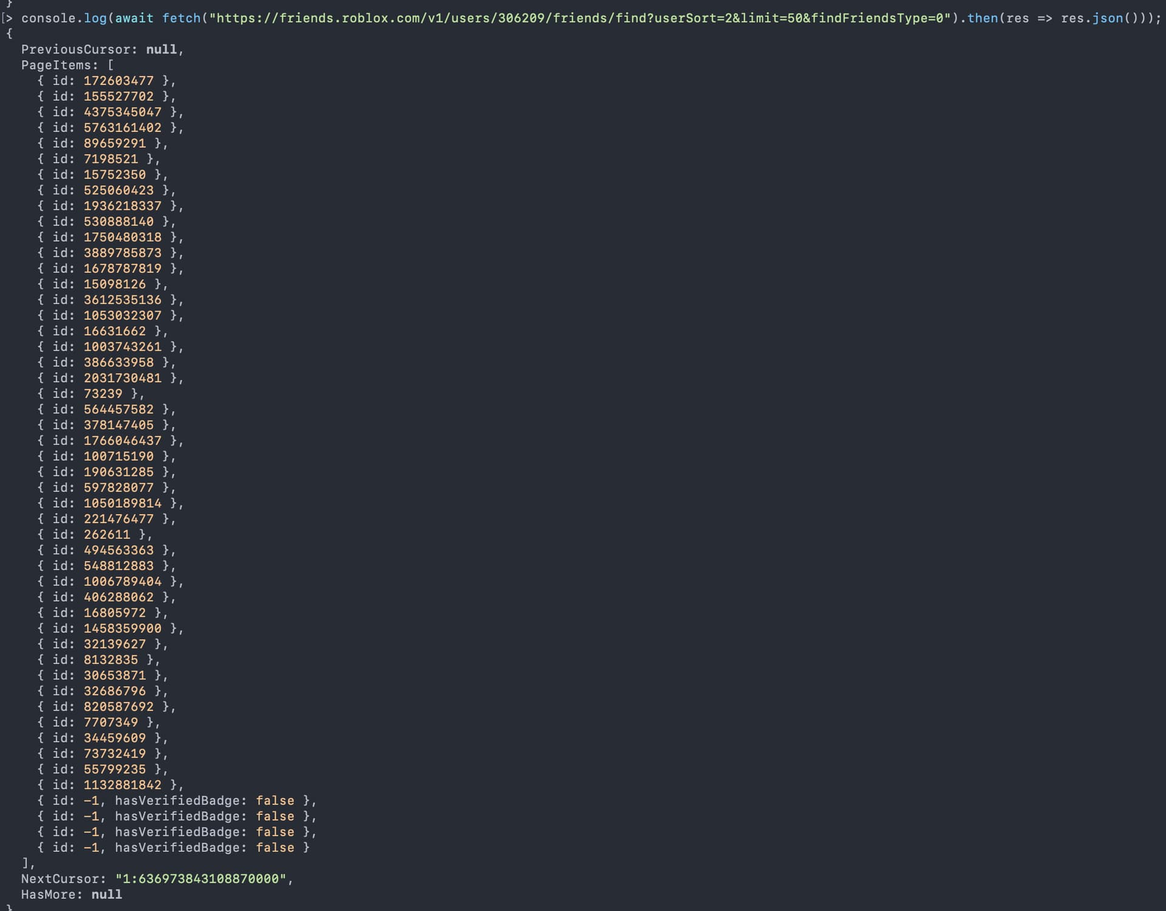The width and height of the screenshot is (1166, 911).
Task: Click the id value 1132881842
Action: [123, 785]
